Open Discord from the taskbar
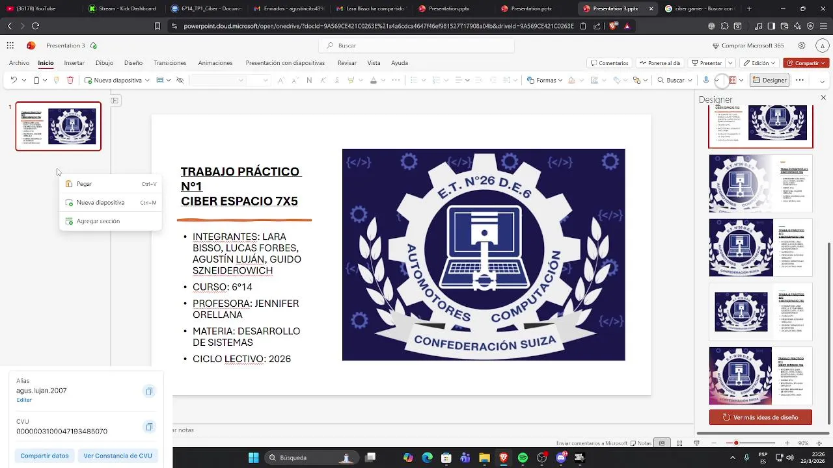Viewport: 833px width, 468px height. [x=561, y=458]
